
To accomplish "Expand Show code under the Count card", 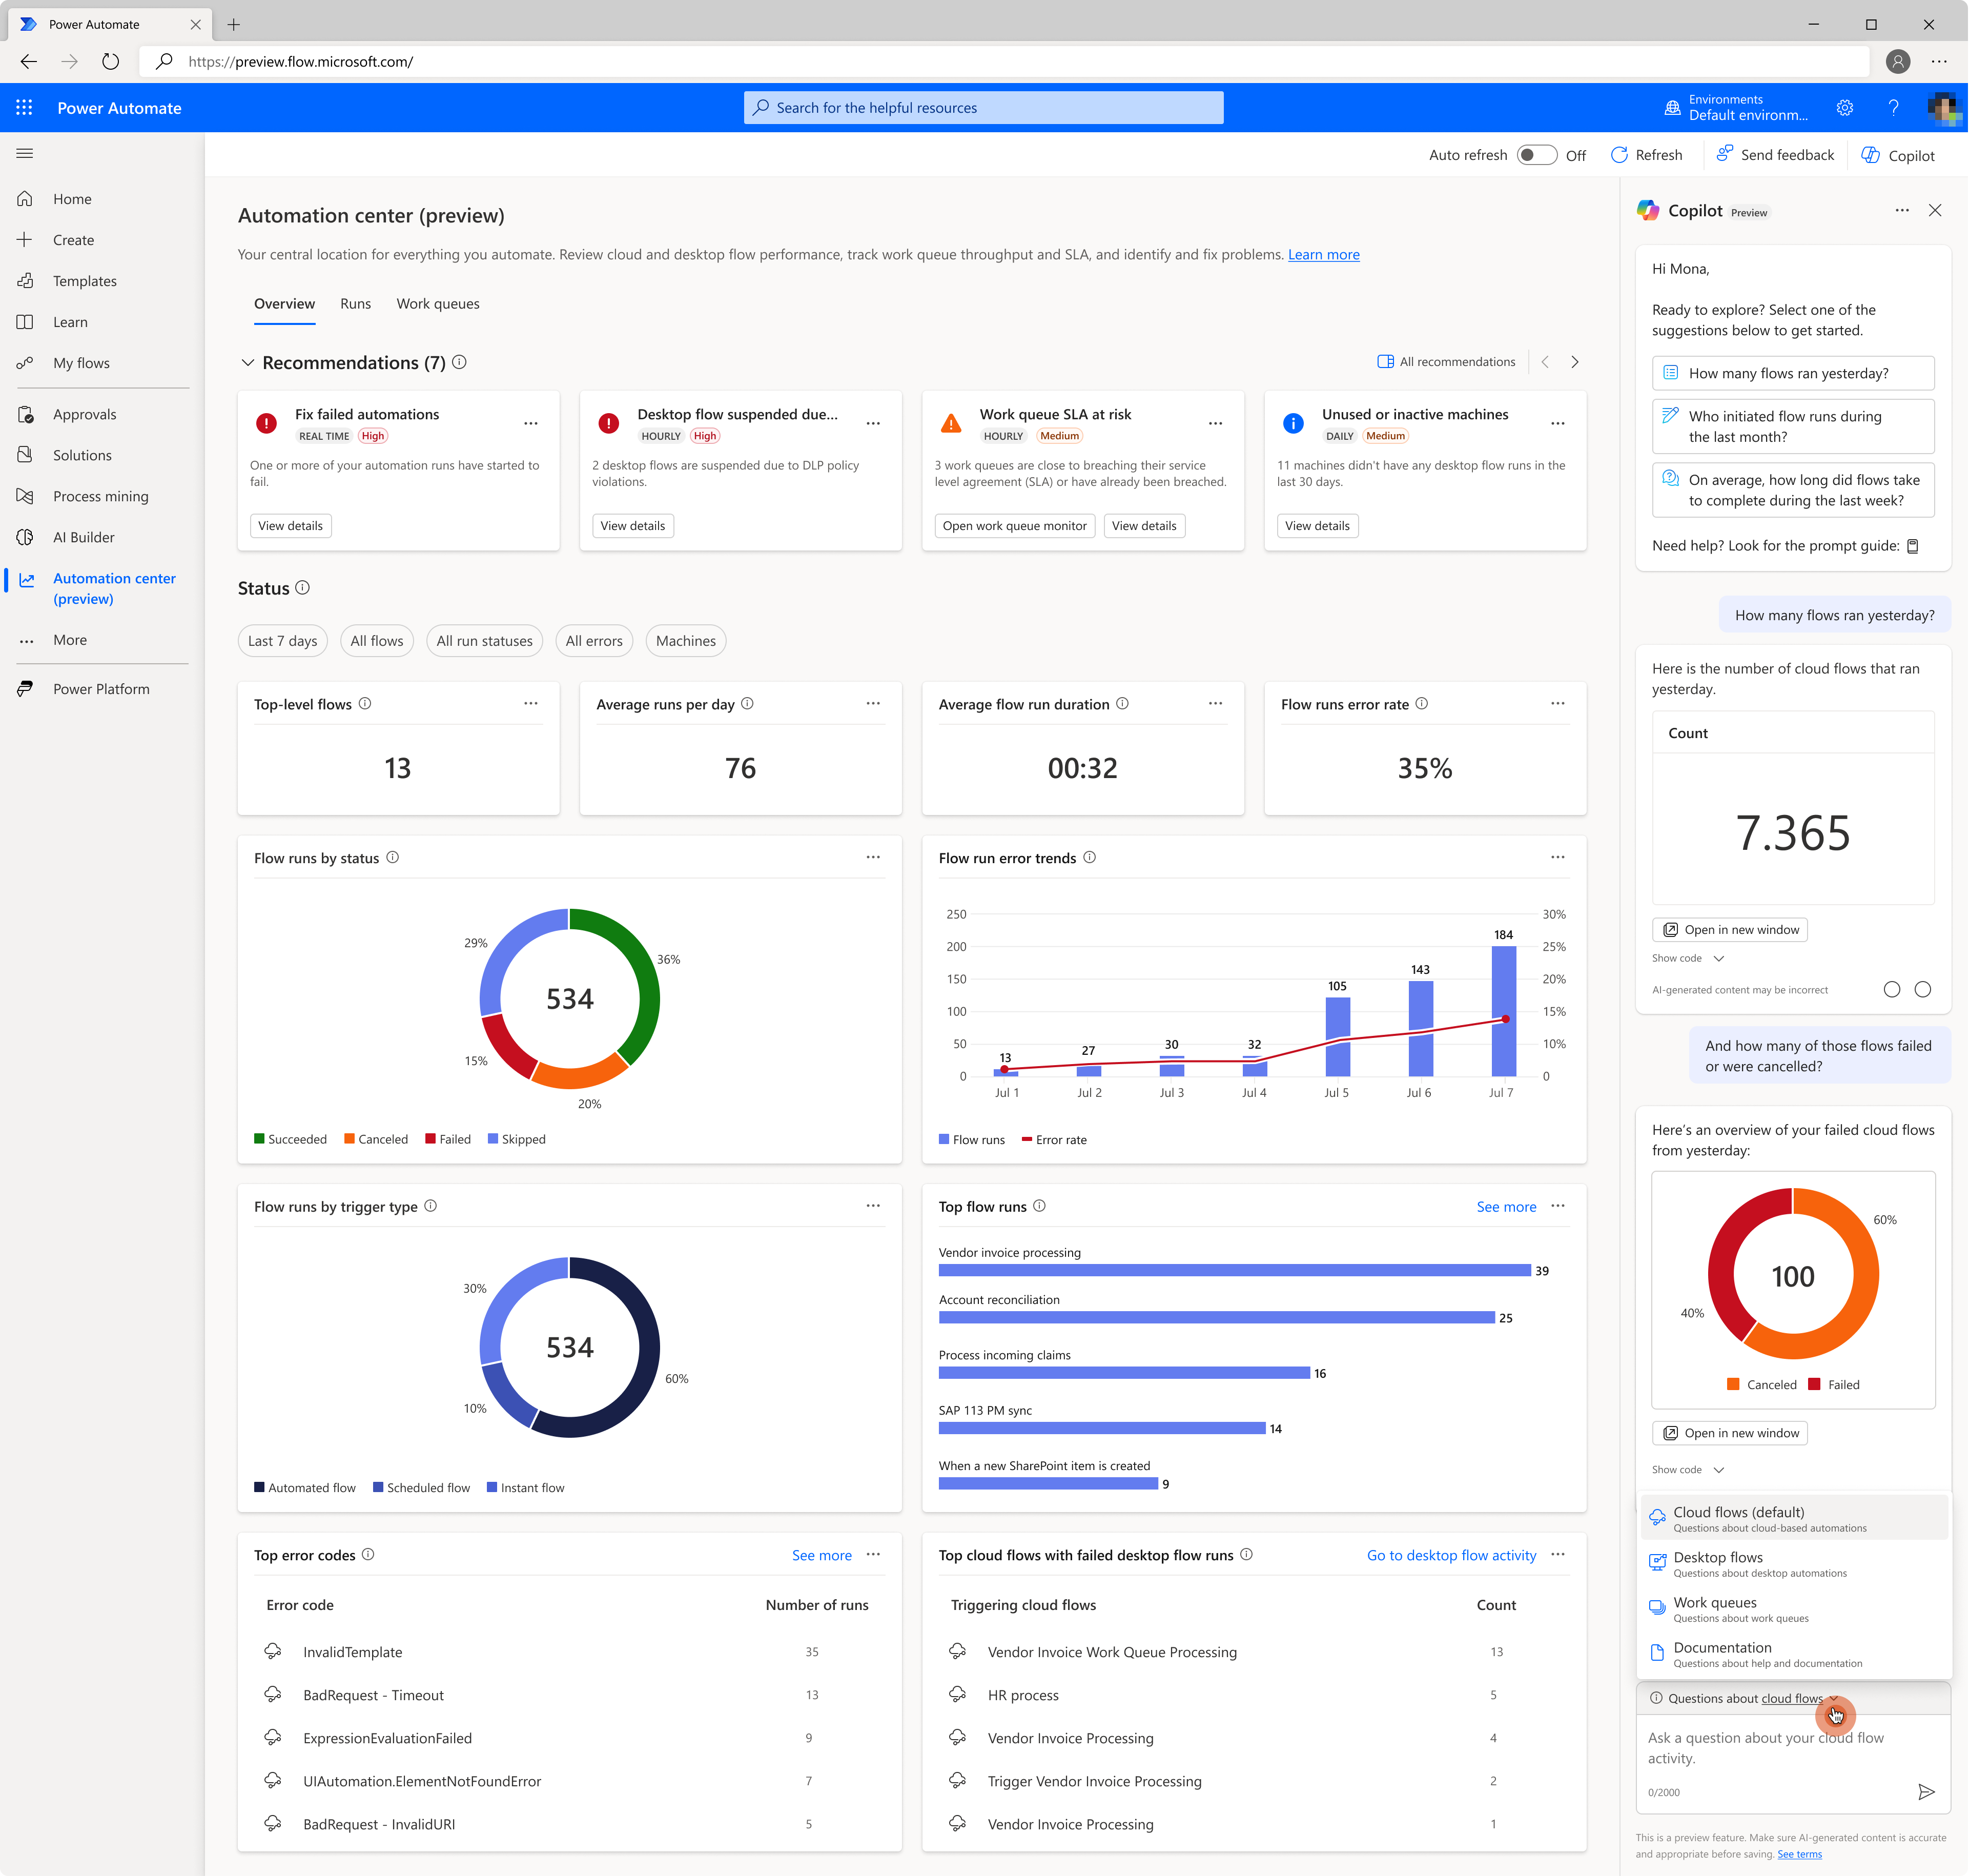I will (1688, 959).
